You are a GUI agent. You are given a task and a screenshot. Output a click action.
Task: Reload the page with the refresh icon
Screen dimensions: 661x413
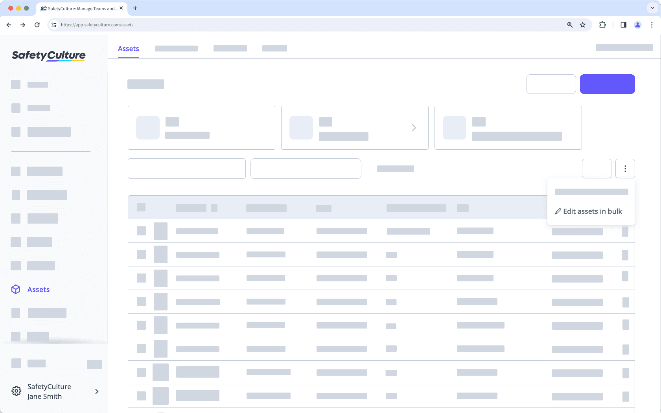click(x=37, y=25)
